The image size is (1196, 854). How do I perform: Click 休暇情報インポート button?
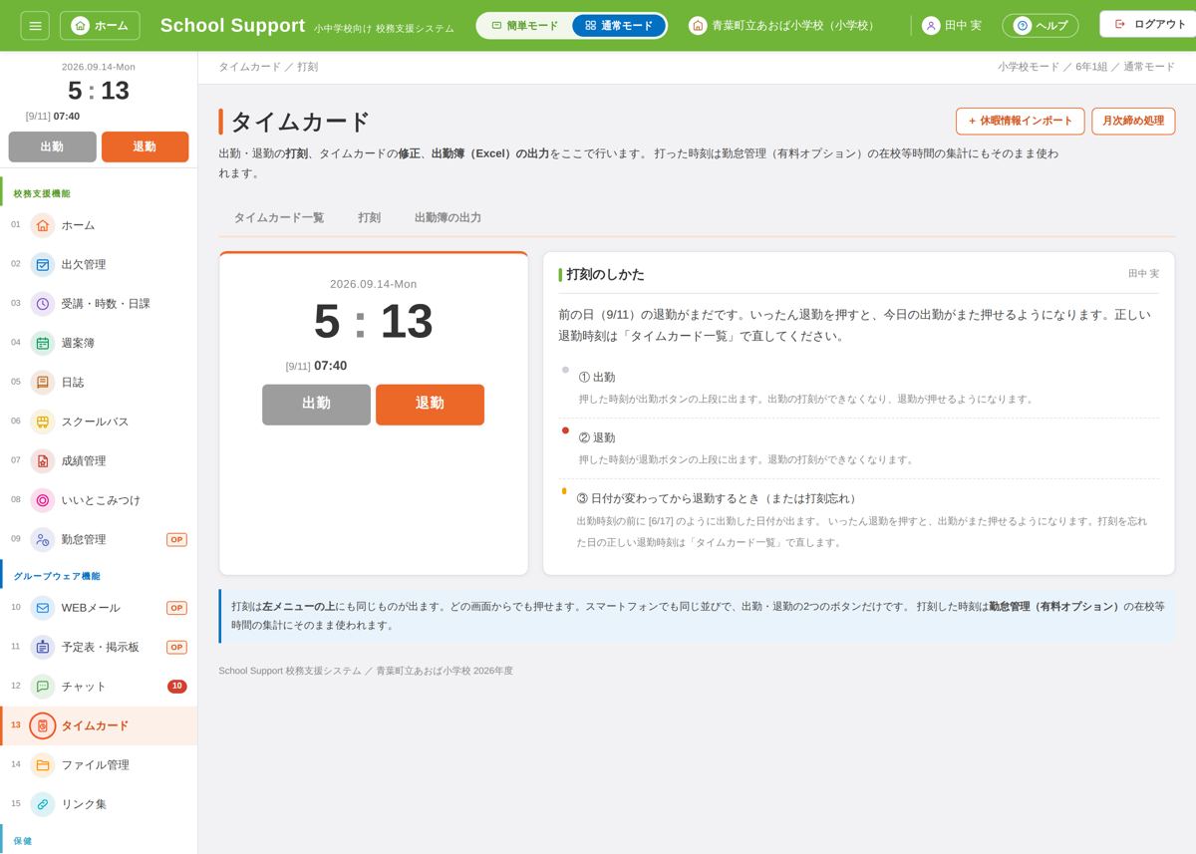[x=1020, y=121]
